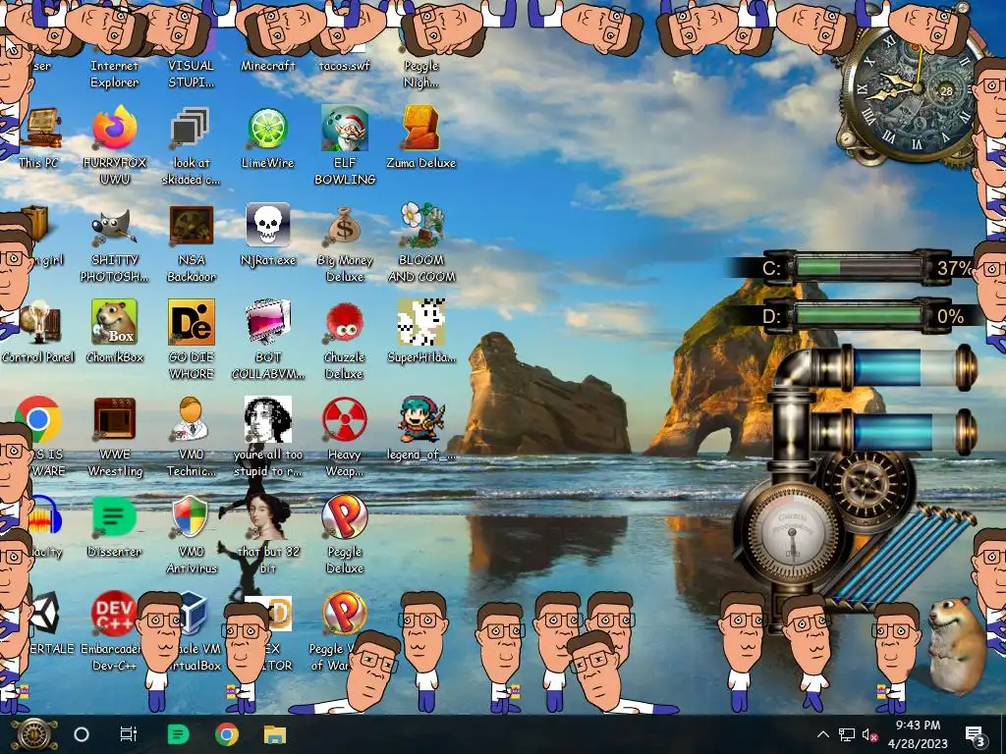
Task: Open the 'look at skidded c...' icon
Action: pos(191,129)
